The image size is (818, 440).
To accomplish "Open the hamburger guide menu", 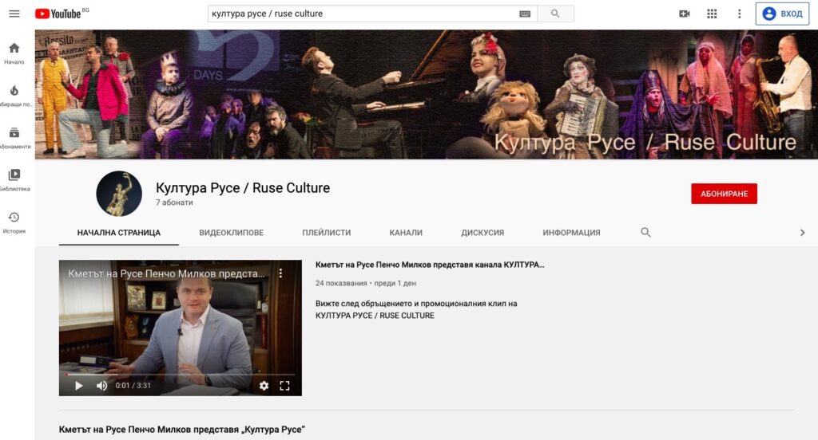I will (14, 14).
